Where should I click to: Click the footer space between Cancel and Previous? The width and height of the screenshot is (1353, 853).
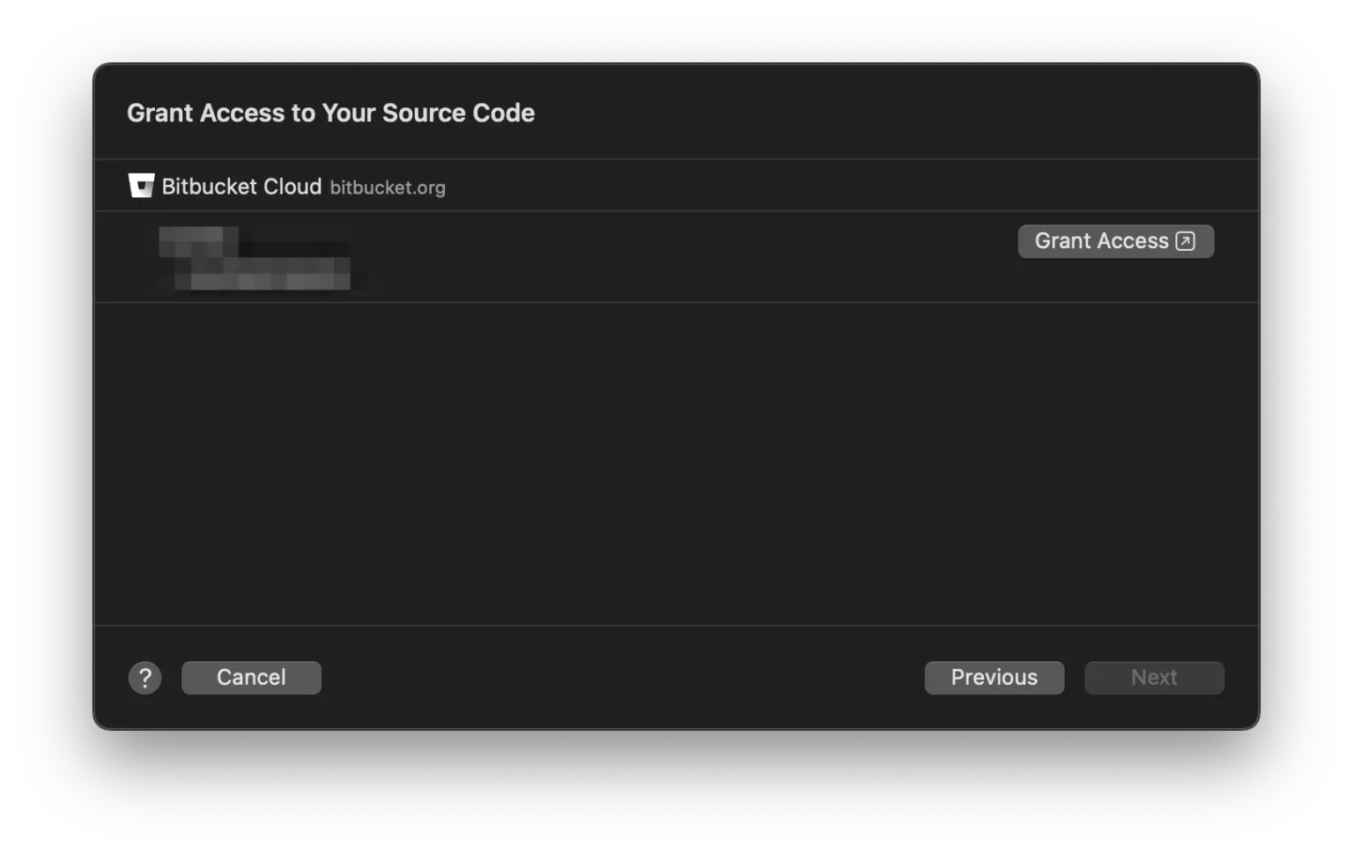point(617,678)
